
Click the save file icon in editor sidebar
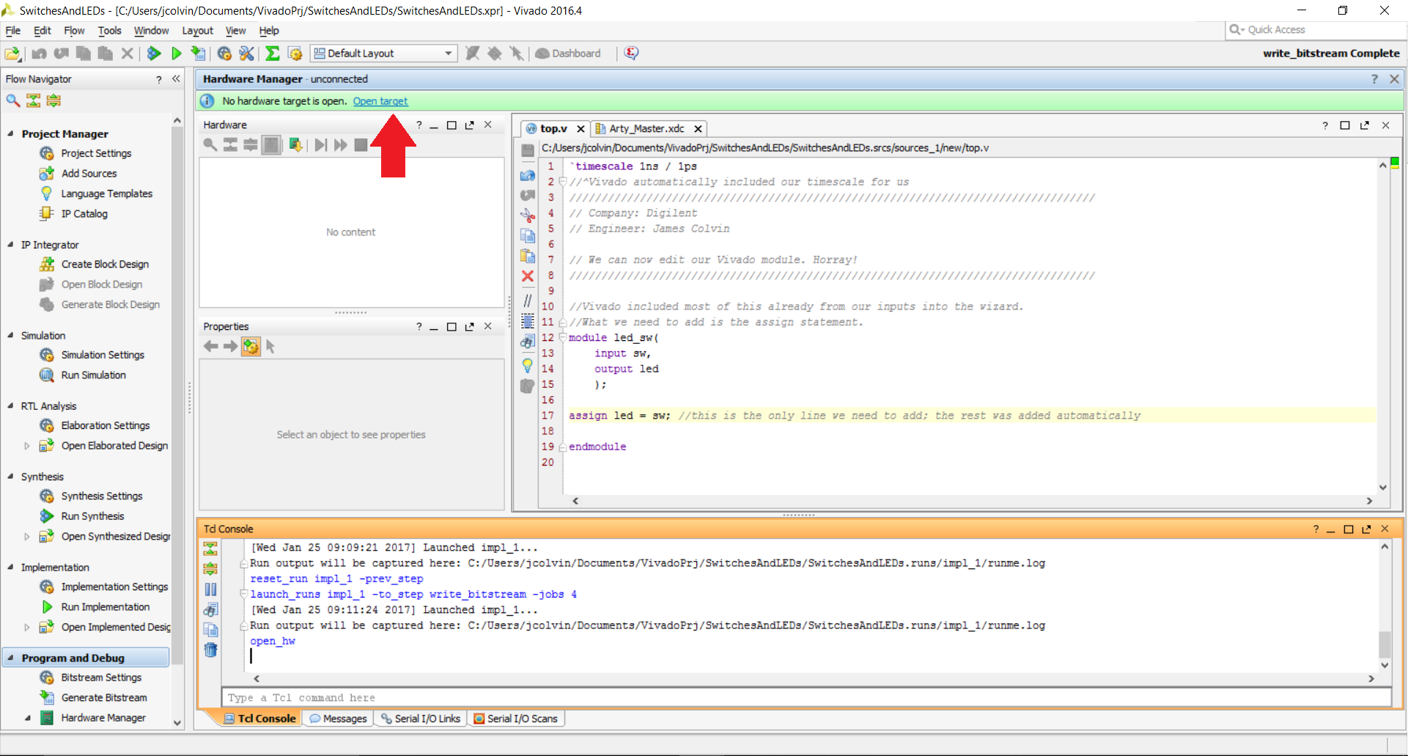[x=528, y=151]
